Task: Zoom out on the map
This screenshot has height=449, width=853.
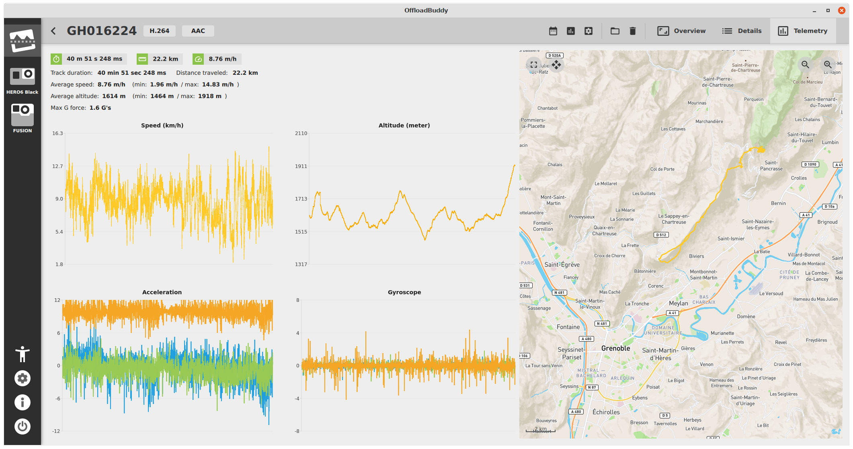Action: [x=805, y=65]
